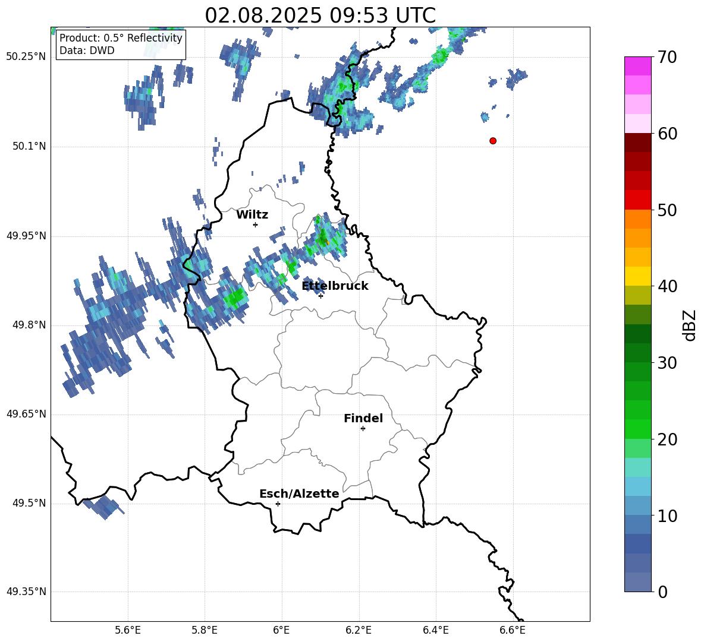Click the colorbar value 30
Image resolution: width=704 pixels, height=642 pixels.
(x=667, y=363)
